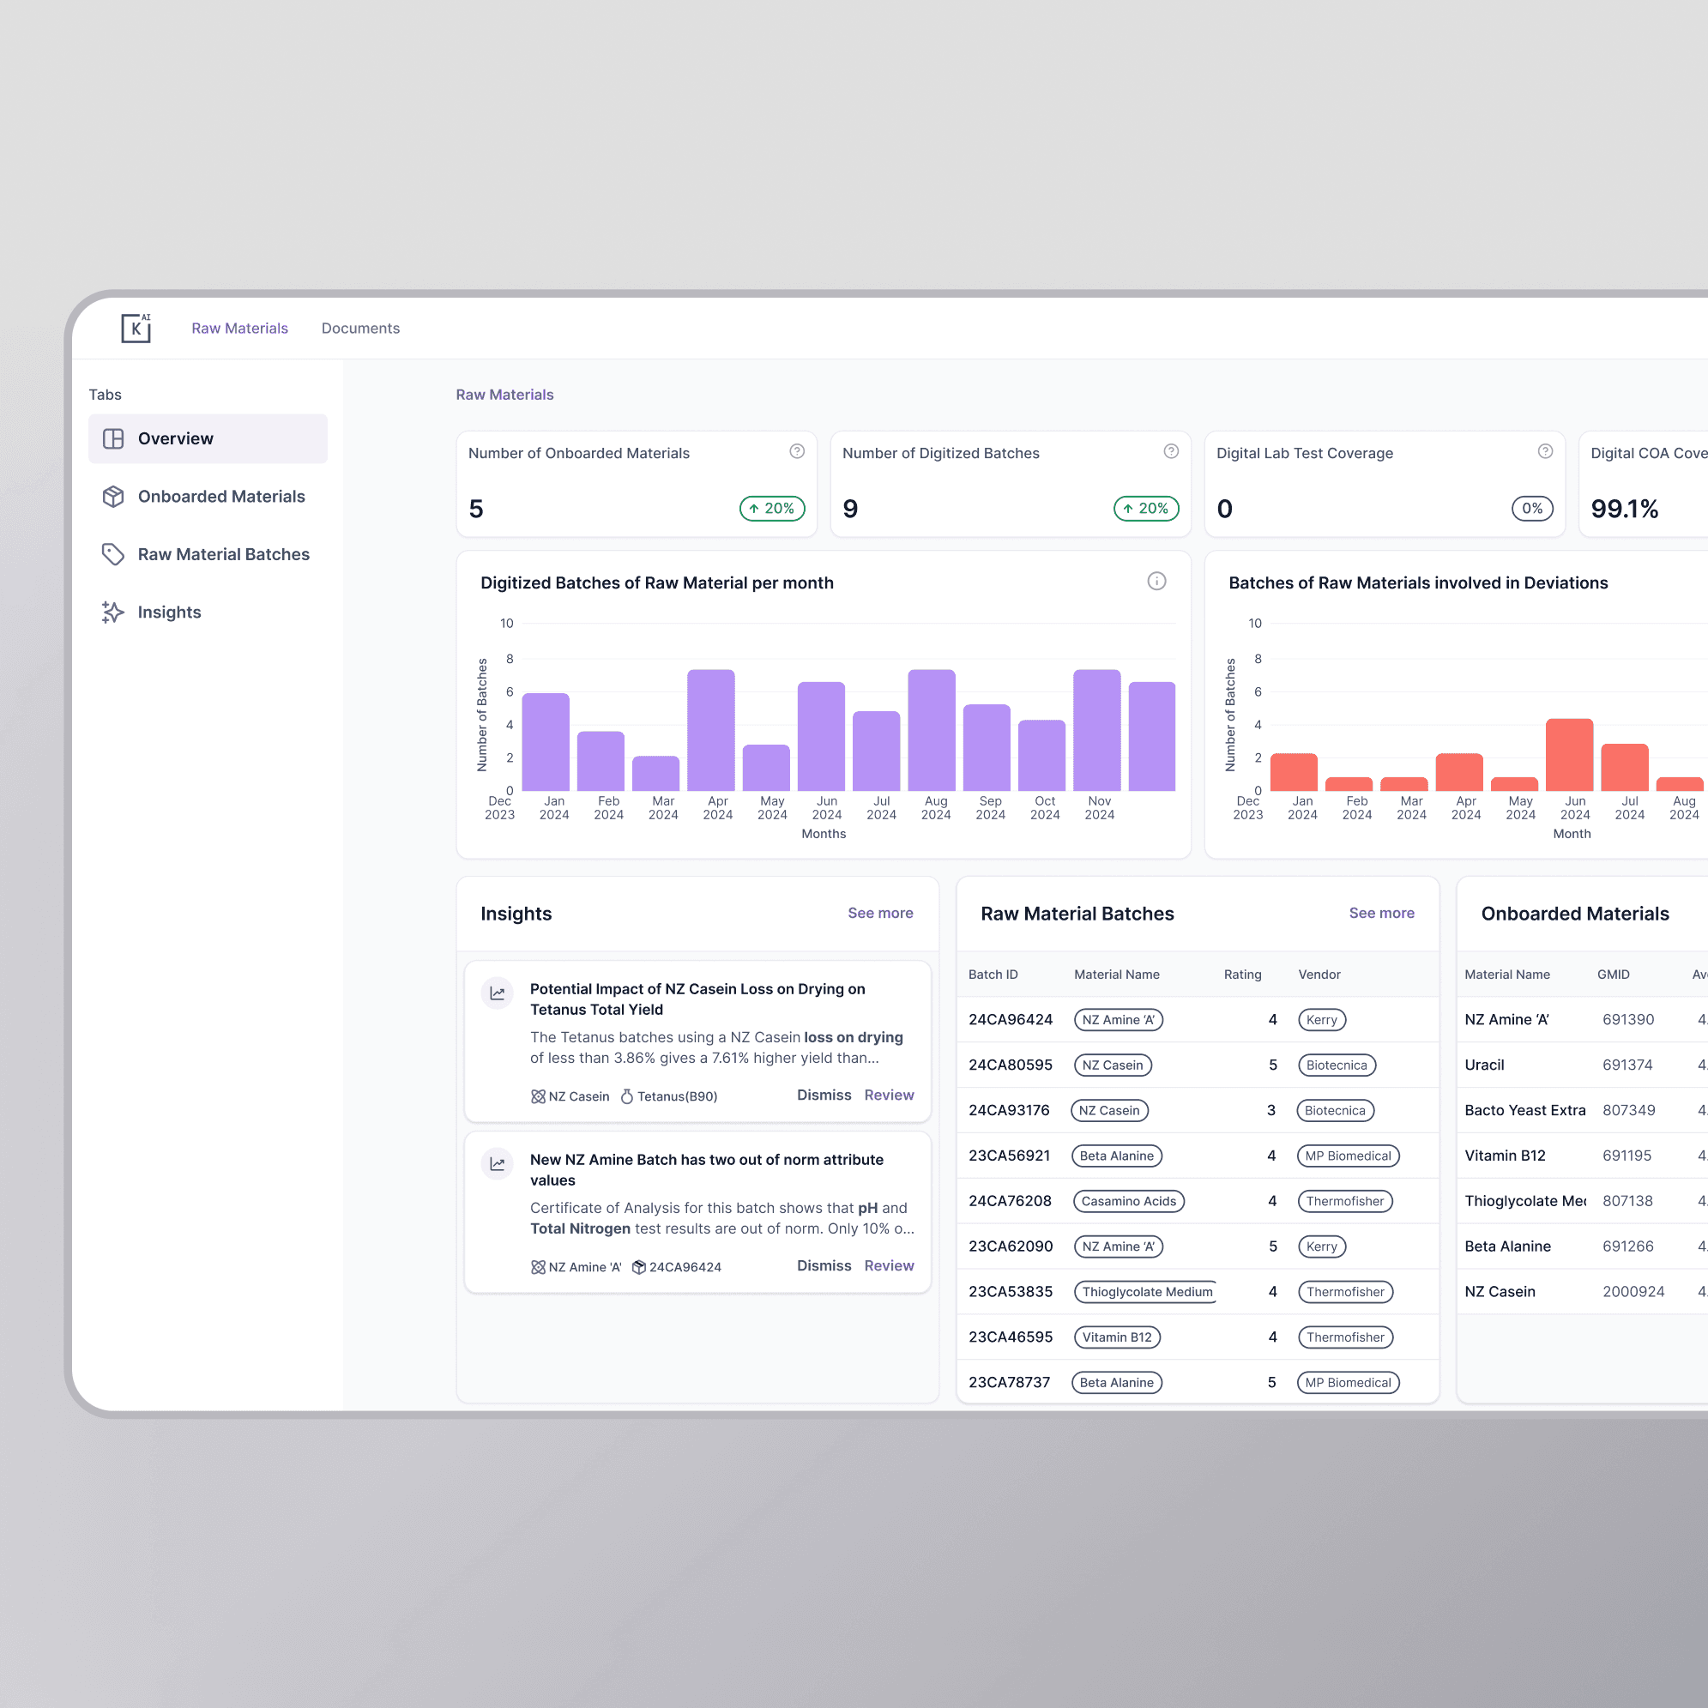
Task: Select the Overview icon in the sidebar
Action: (115, 438)
